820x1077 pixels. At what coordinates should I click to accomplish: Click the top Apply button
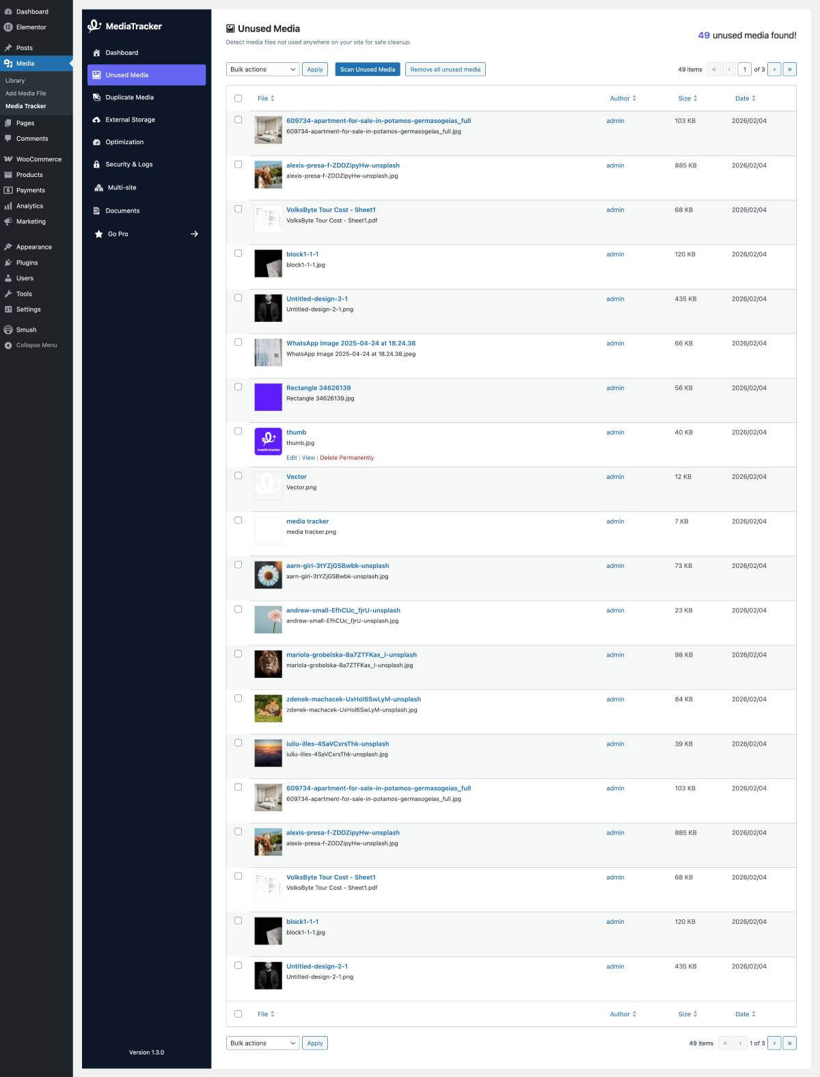315,69
